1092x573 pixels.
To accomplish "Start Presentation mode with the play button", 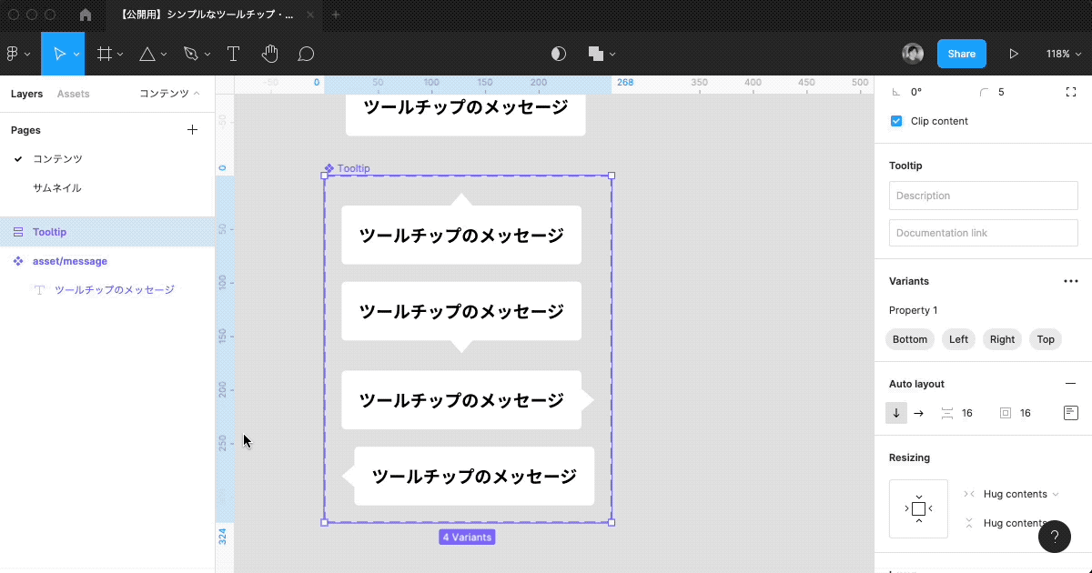I will click(1014, 53).
